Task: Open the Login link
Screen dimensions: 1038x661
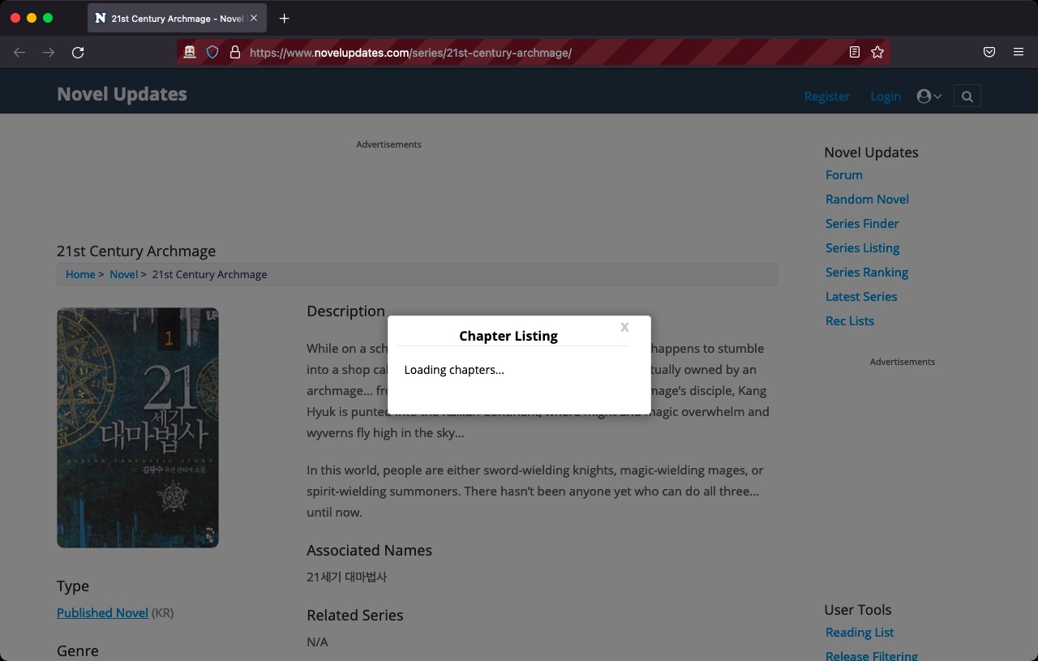Action: pos(885,96)
